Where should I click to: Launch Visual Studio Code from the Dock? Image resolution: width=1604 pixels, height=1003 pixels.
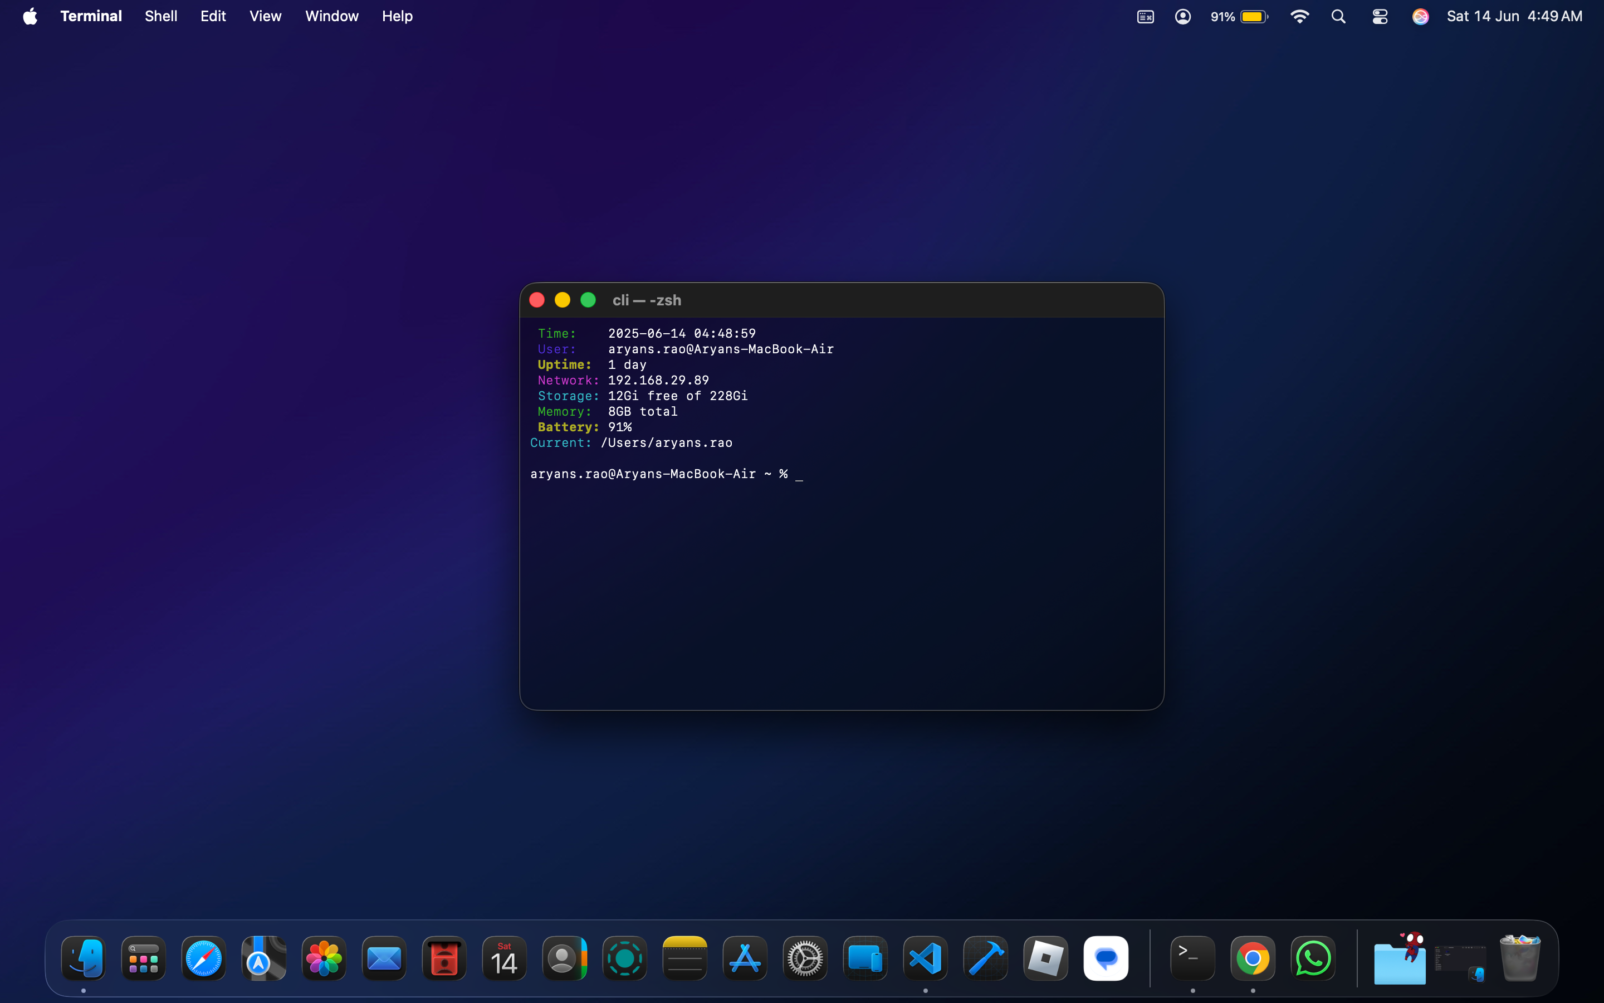(925, 958)
